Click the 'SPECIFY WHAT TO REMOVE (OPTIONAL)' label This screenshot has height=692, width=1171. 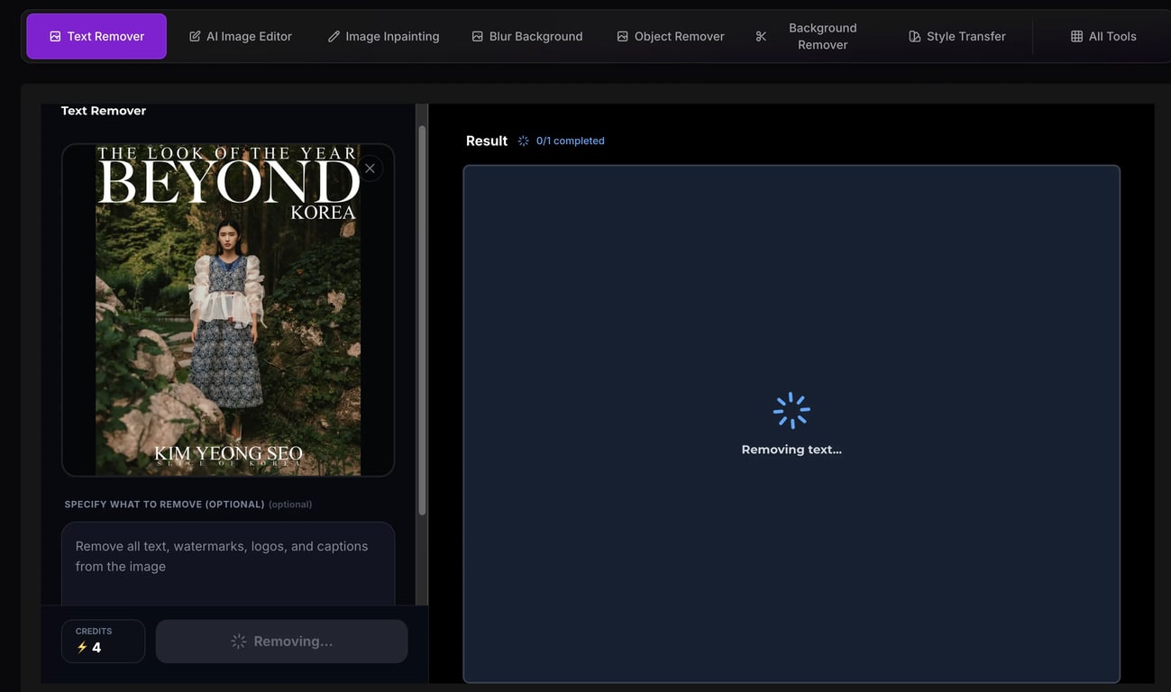coord(164,505)
